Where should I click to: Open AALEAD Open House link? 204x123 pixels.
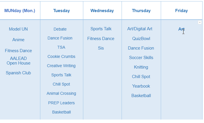click(18, 61)
